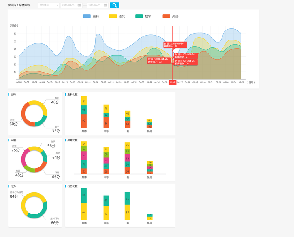The height and width of the screenshot is (237, 294).
Task: Click the 兴趣比较 panel heading
Action: (x=72, y=140)
